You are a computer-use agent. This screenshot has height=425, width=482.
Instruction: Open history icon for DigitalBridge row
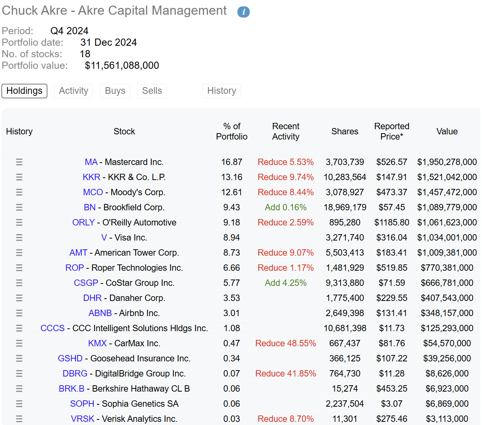[x=19, y=373]
